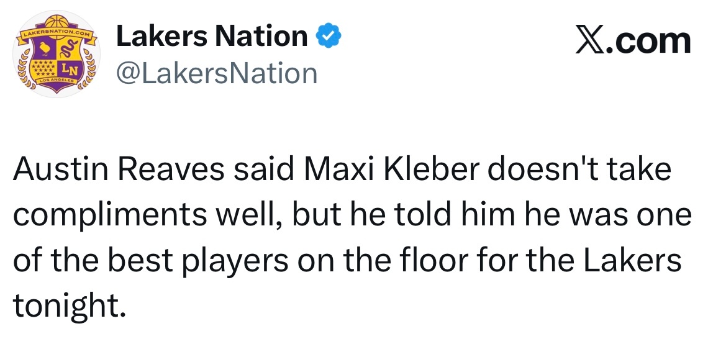Click the name Austin Reaves in the tweet
Image resolution: width=708 pixels, height=362 pixels.
[119, 170]
